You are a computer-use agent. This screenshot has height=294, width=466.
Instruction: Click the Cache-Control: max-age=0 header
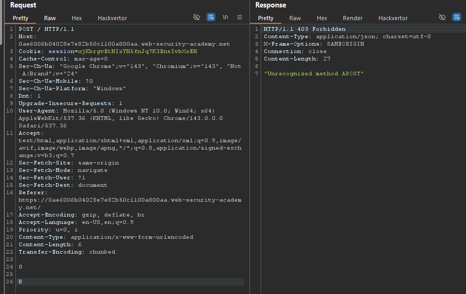pyautogui.click(x=63, y=59)
